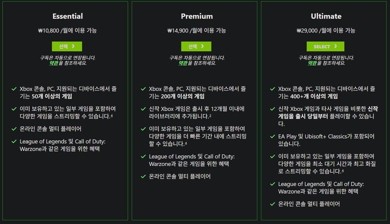The height and width of the screenshot is (224, 390).
Task: Click the checkmark beside Essential 온라인 콘솔 멀티 플레이어
Action: 14,129
